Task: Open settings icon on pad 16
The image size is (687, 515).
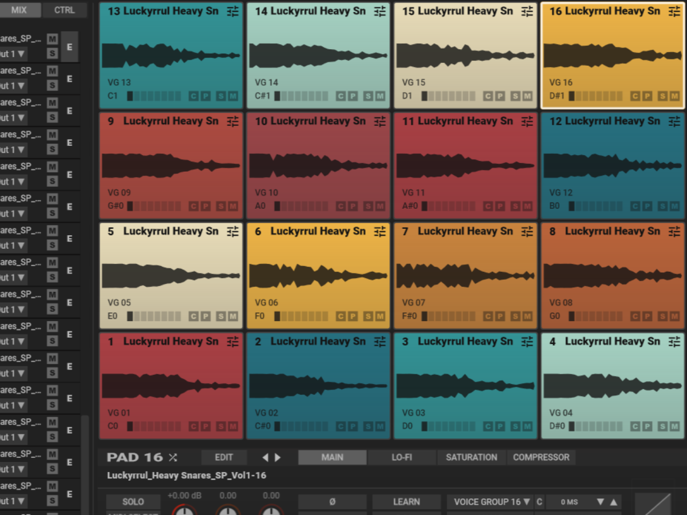Action: (x=674, y=11)
